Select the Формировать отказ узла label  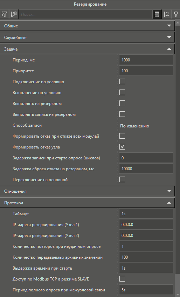tap(36, 147)
